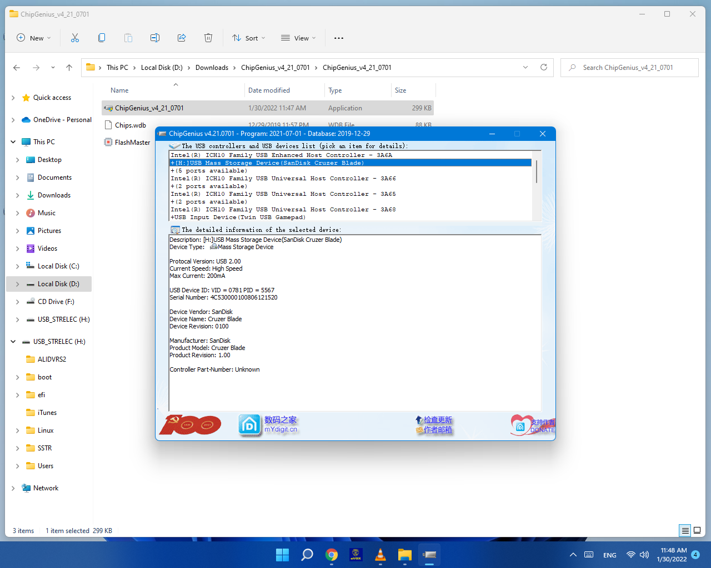This screenshot has width=711, height=568.
Task: Switch to ChipGenius taskbar icon
Action: coord(429,555)
